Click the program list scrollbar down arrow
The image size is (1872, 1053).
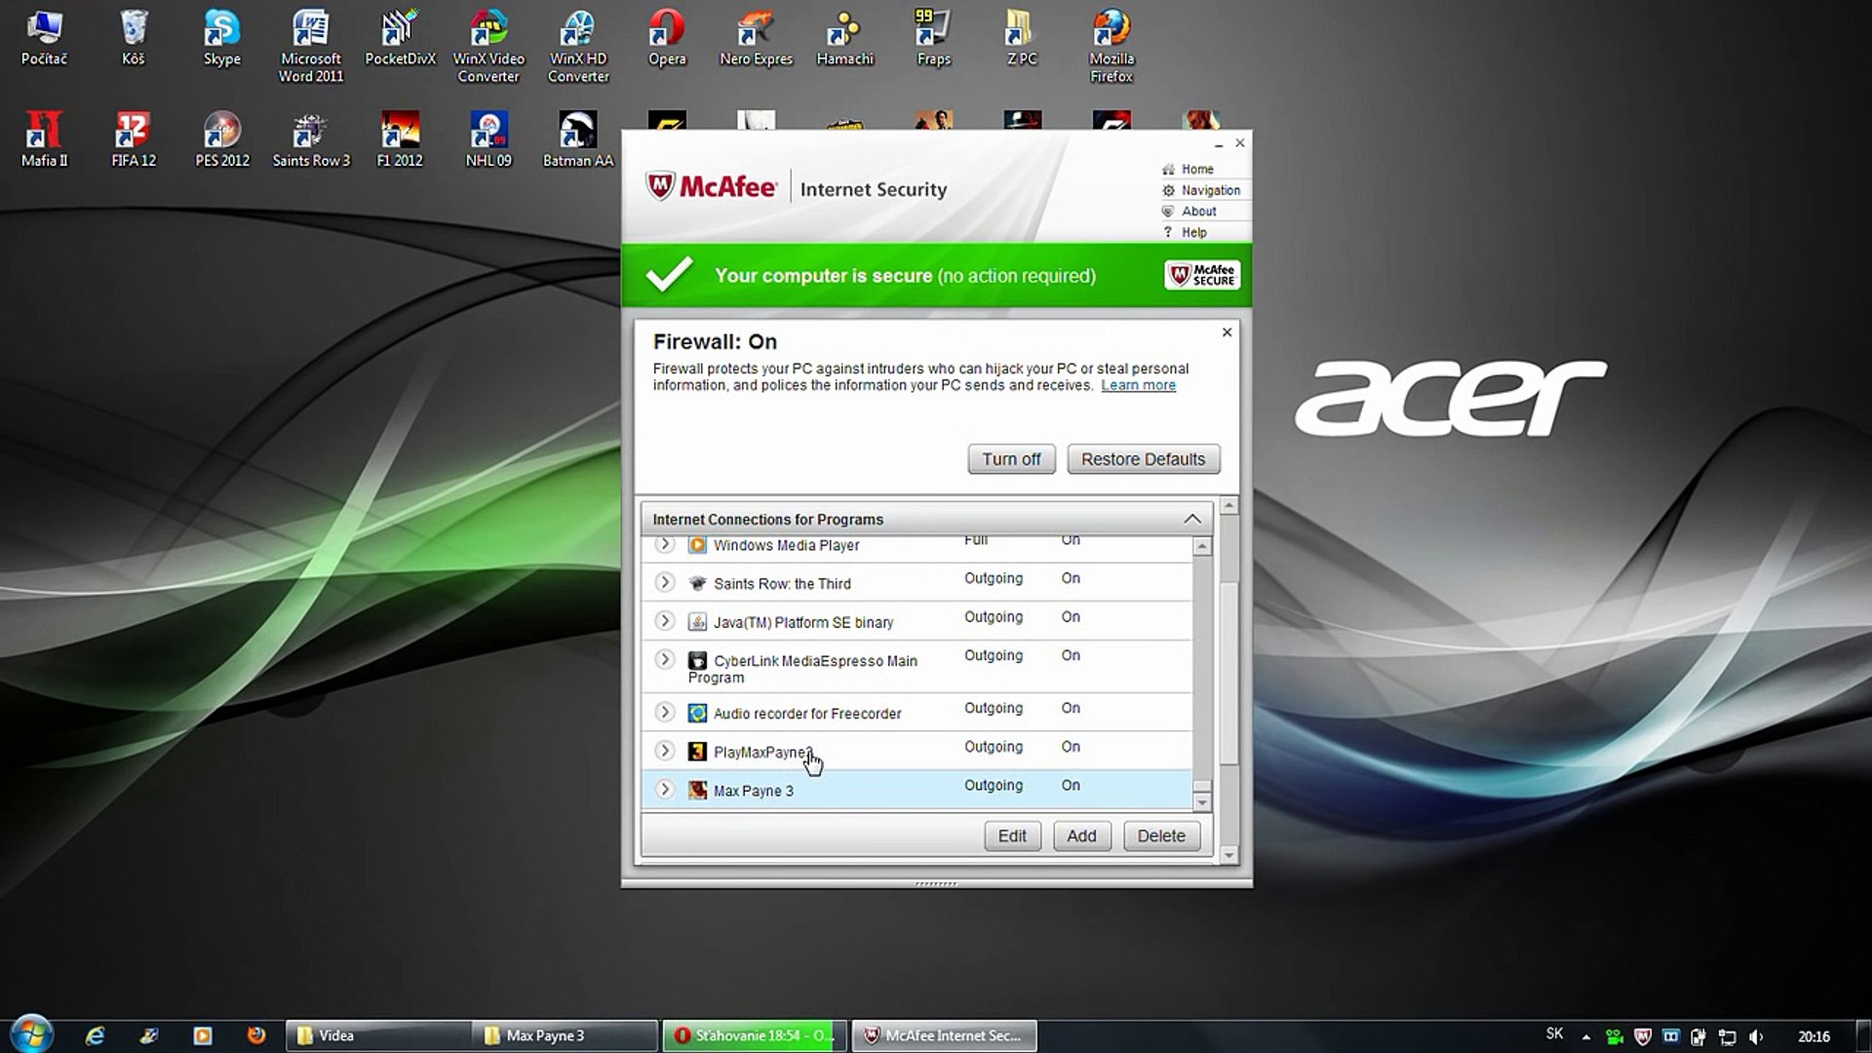(x=1202, y=802)
